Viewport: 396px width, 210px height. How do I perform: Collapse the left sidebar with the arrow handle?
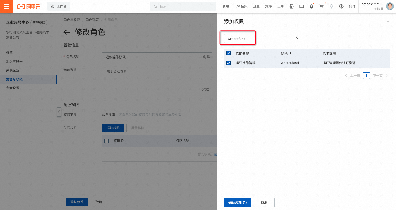point(59,112)
